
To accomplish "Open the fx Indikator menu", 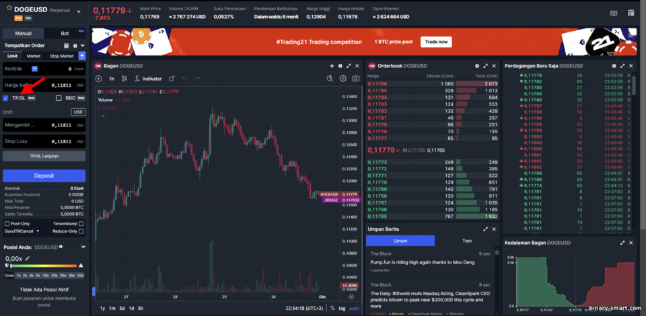I will click(148, 79).
